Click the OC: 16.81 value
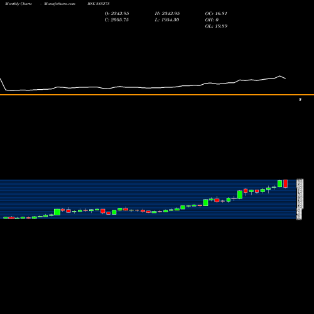This screenshot has height=314, width=314. [x=216, y=13]
